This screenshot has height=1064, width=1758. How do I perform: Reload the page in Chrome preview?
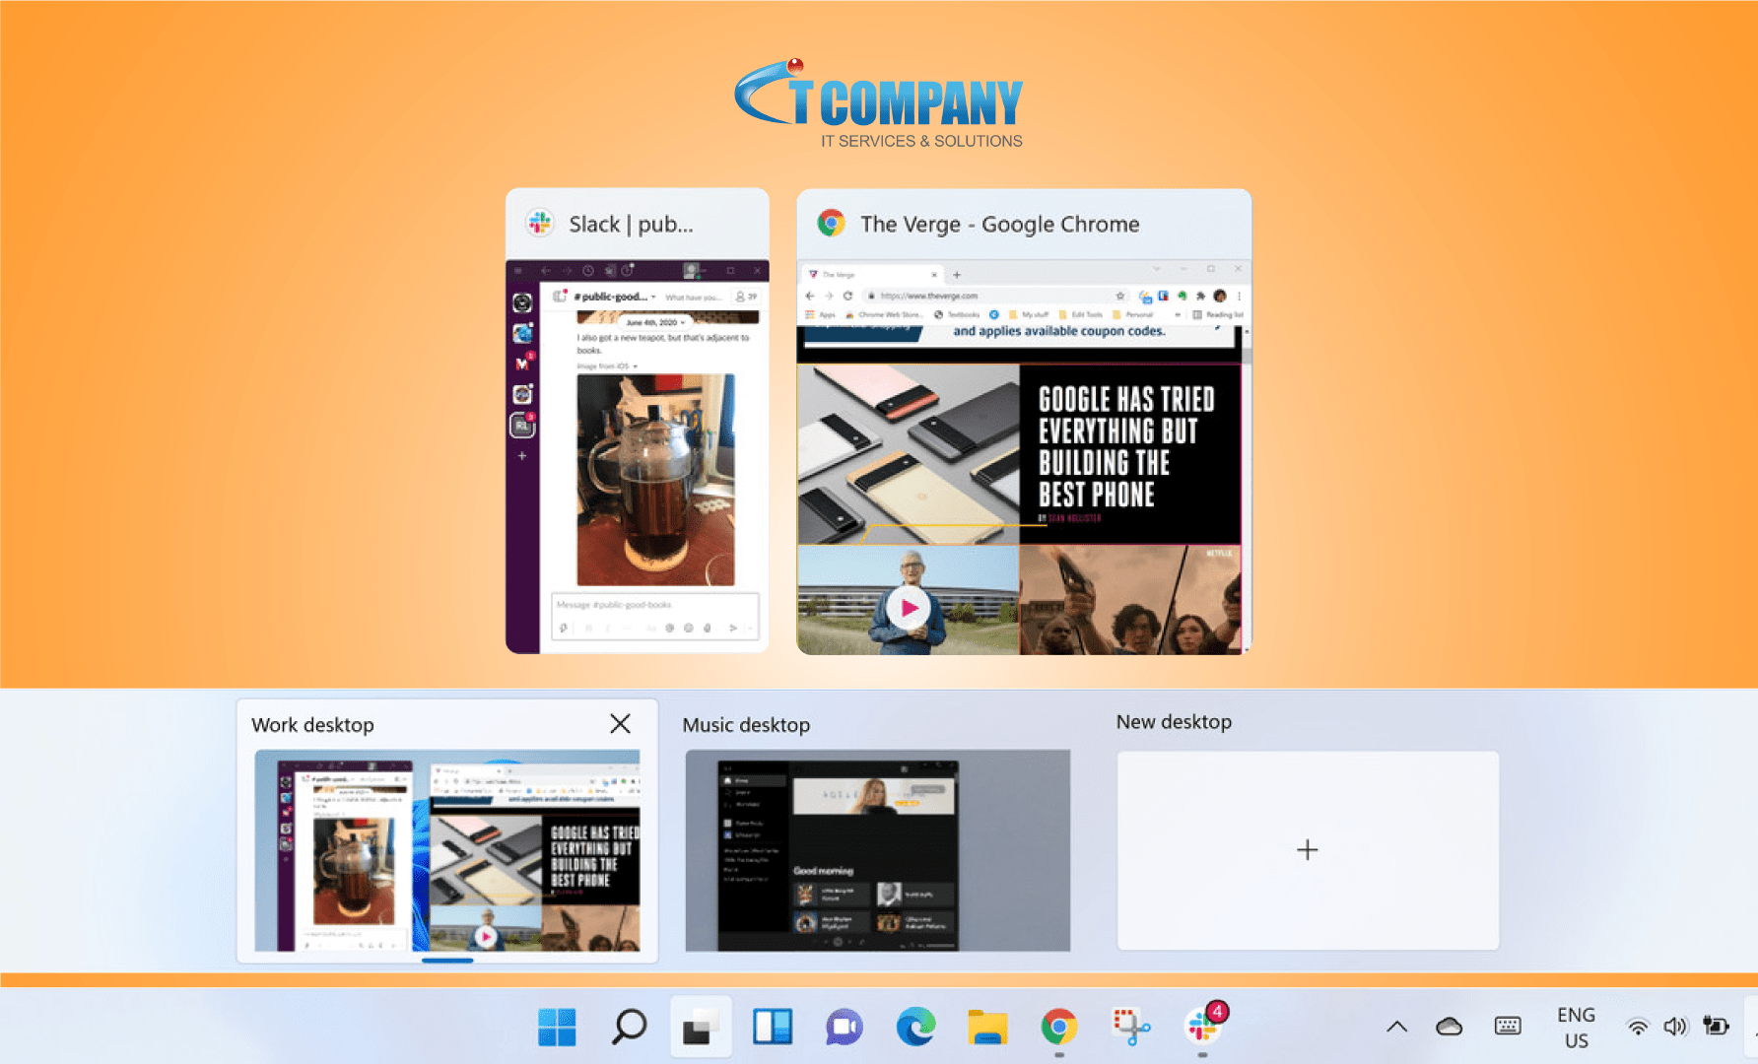coord(847,296)
